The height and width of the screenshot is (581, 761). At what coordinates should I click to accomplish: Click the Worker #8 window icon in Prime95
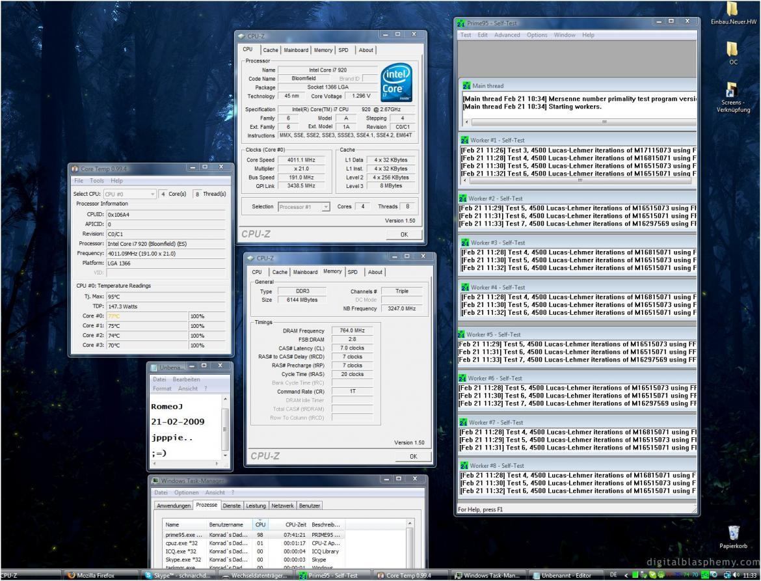point(464,465)
